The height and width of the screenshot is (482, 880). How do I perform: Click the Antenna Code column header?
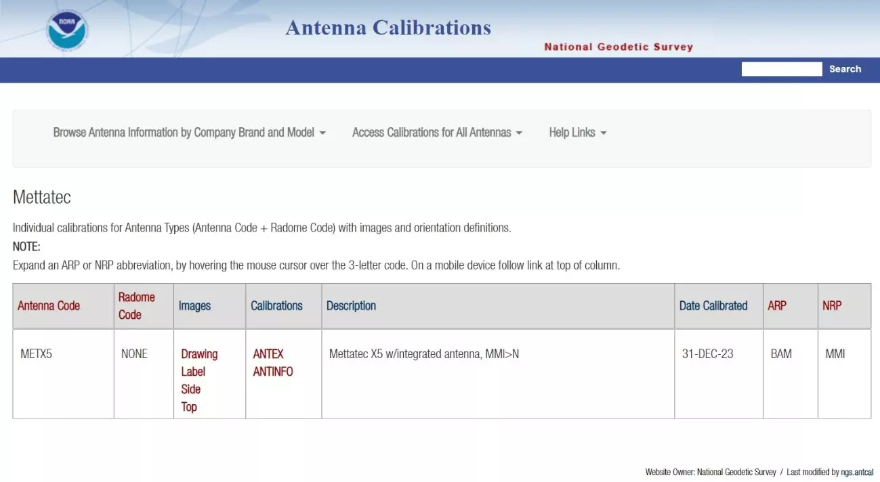click(49, 306)
